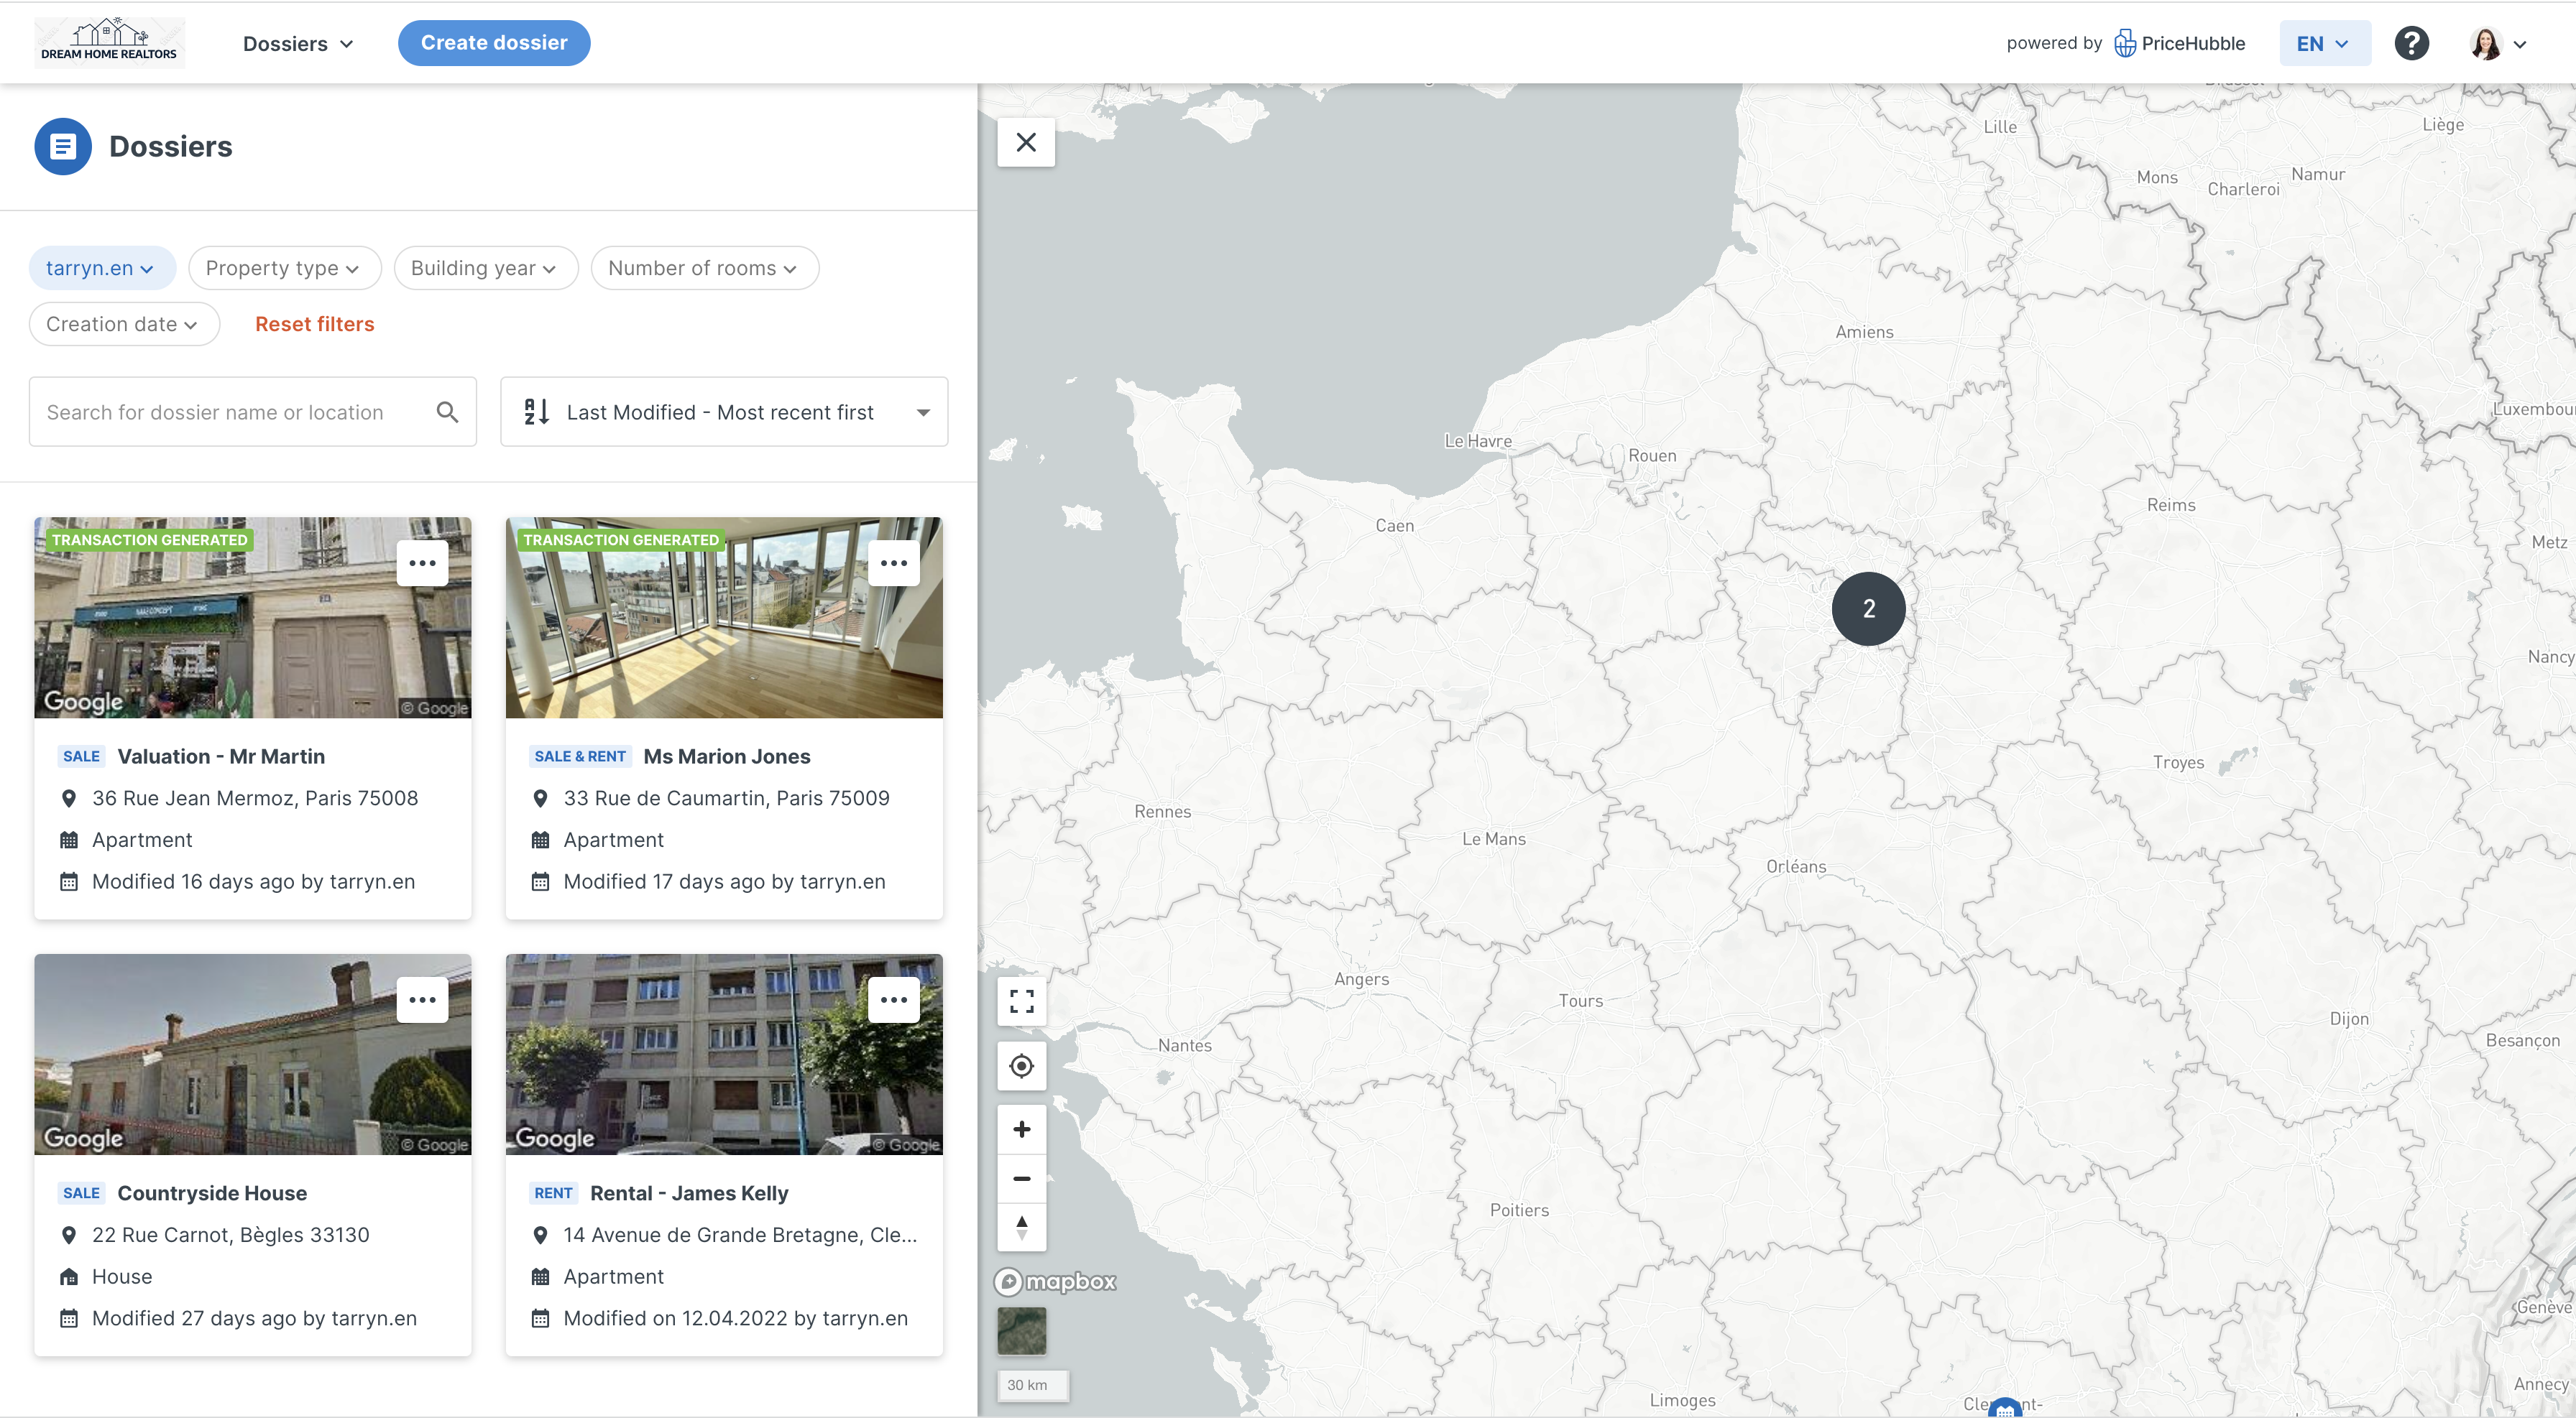
Task: Click the Reset filters link
Action: tap(314, 324)
